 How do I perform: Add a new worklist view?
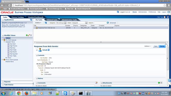click(27, 35)
